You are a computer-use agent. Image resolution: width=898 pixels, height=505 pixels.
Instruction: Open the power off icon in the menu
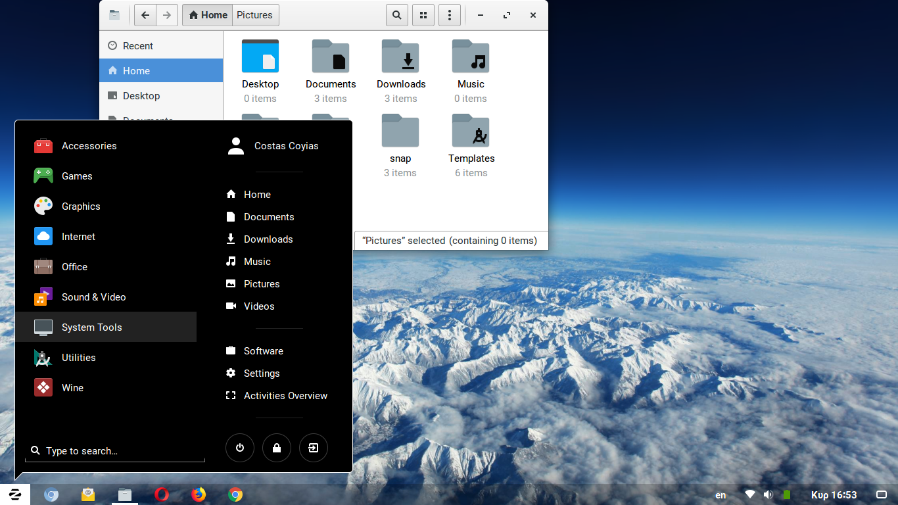point(239,448)
